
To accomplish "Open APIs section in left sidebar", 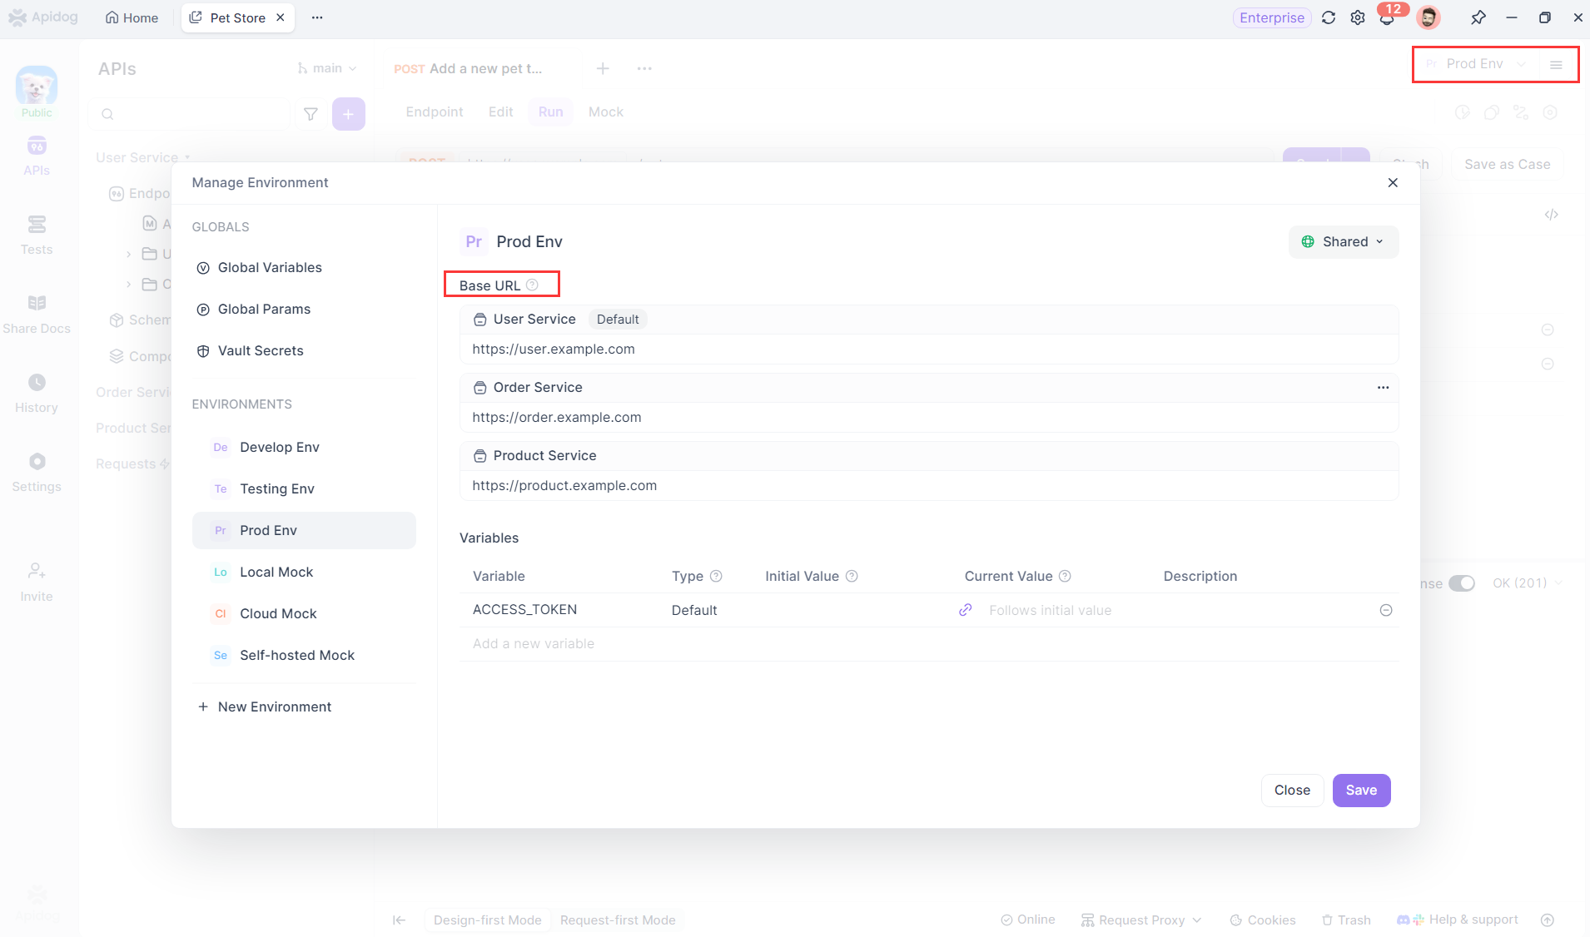I will click(x=37, y=156).
